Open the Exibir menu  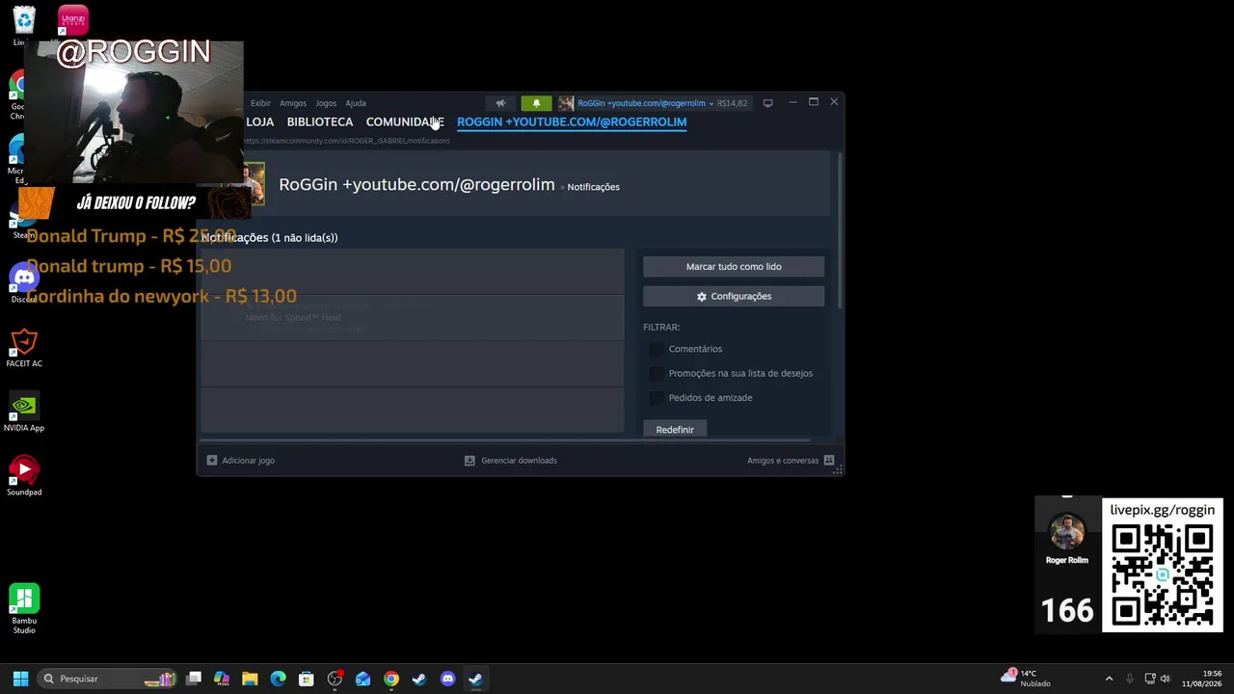[x=260, y=103]
